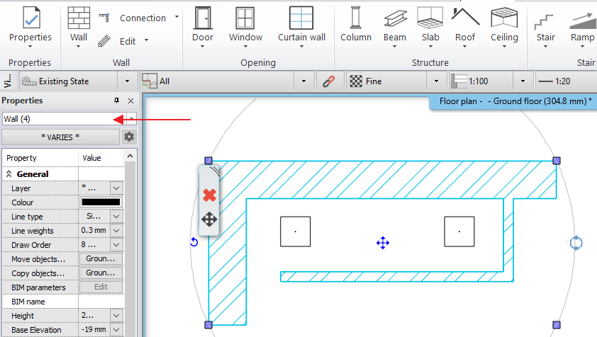Pin the Properties panel

tap(116, 101)
